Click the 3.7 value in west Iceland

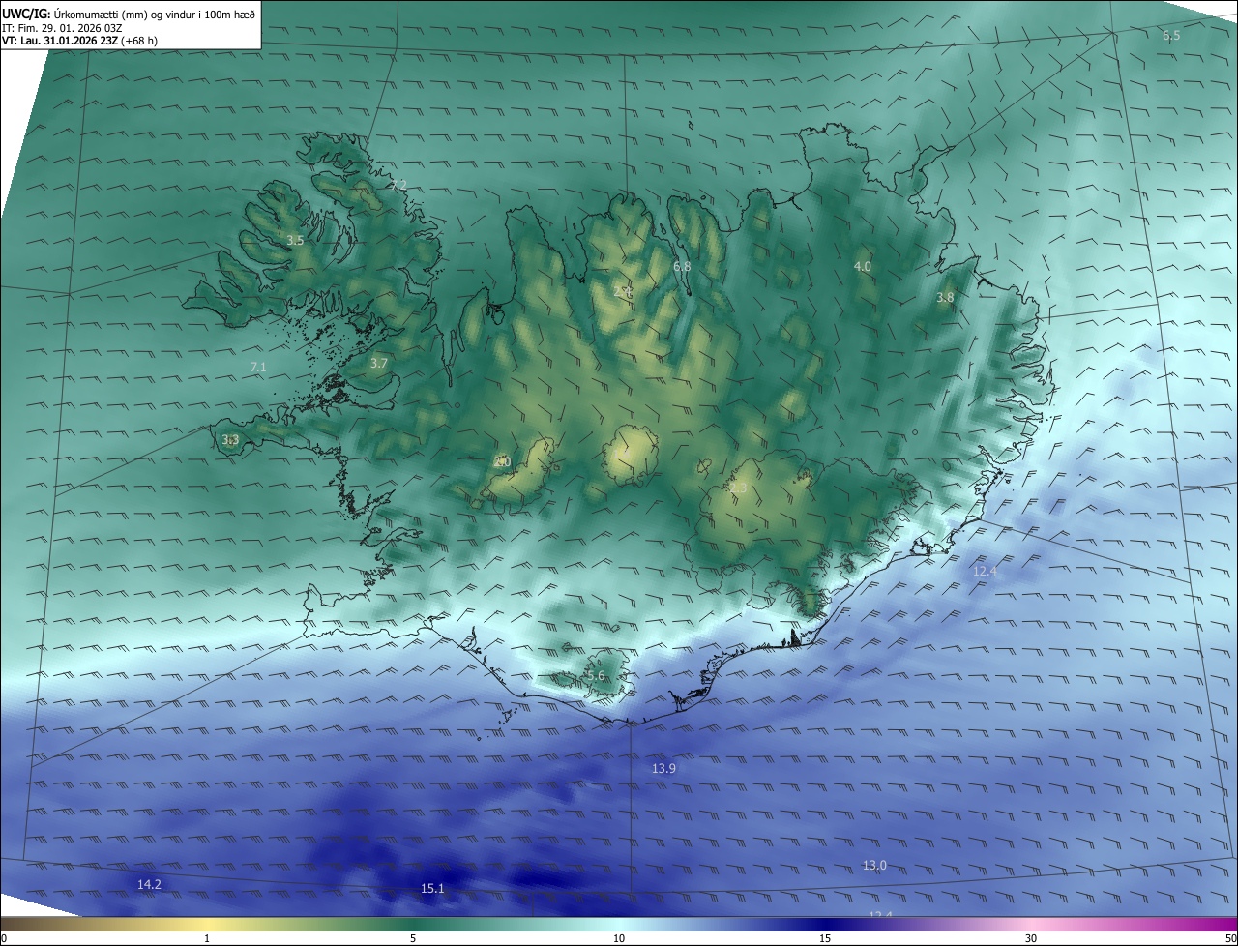[x=378, y=364]
